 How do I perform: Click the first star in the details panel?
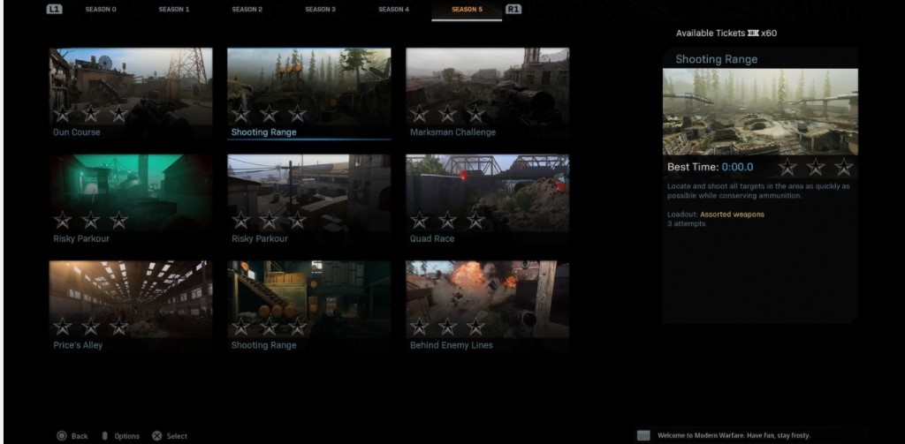pyautogui.click(x=787, y=167)
